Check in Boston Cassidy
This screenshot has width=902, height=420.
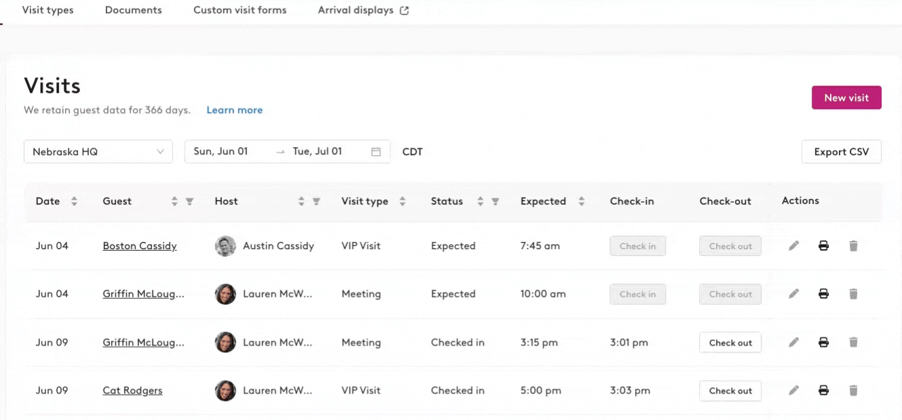[x=638, y=246]
